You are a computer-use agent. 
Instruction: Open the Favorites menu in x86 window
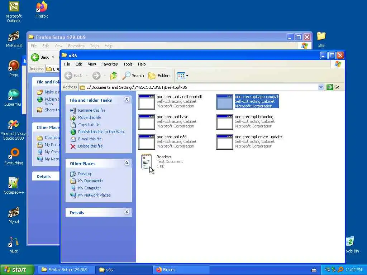[109, 64]
